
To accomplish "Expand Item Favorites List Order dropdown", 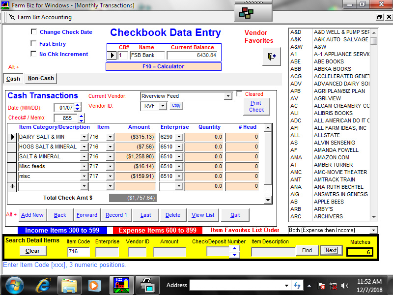I will coord(373,230).
